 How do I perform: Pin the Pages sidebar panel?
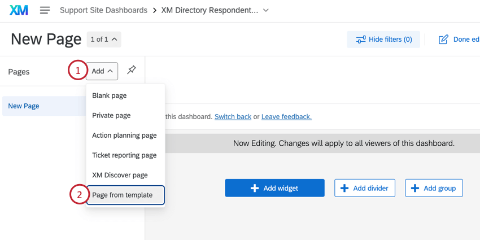[132, 70]
